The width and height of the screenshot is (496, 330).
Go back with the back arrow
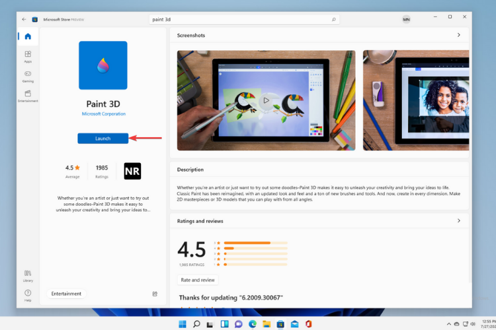coord(24,19)
